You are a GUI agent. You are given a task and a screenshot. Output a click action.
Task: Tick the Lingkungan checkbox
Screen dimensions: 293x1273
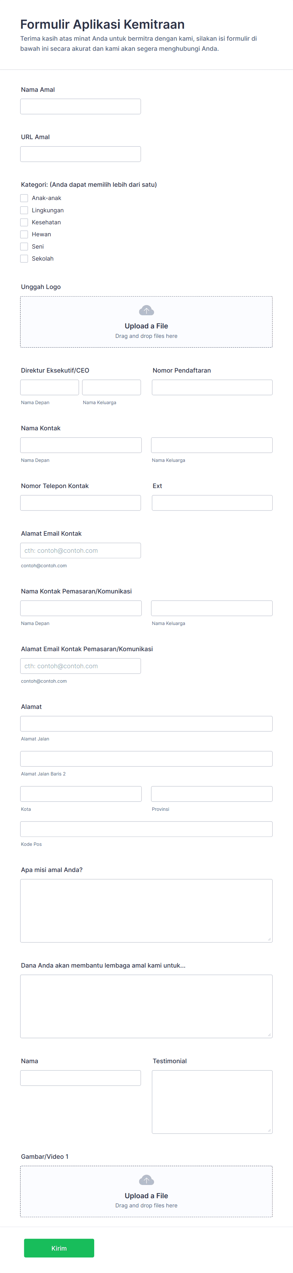tap(24, 210)
